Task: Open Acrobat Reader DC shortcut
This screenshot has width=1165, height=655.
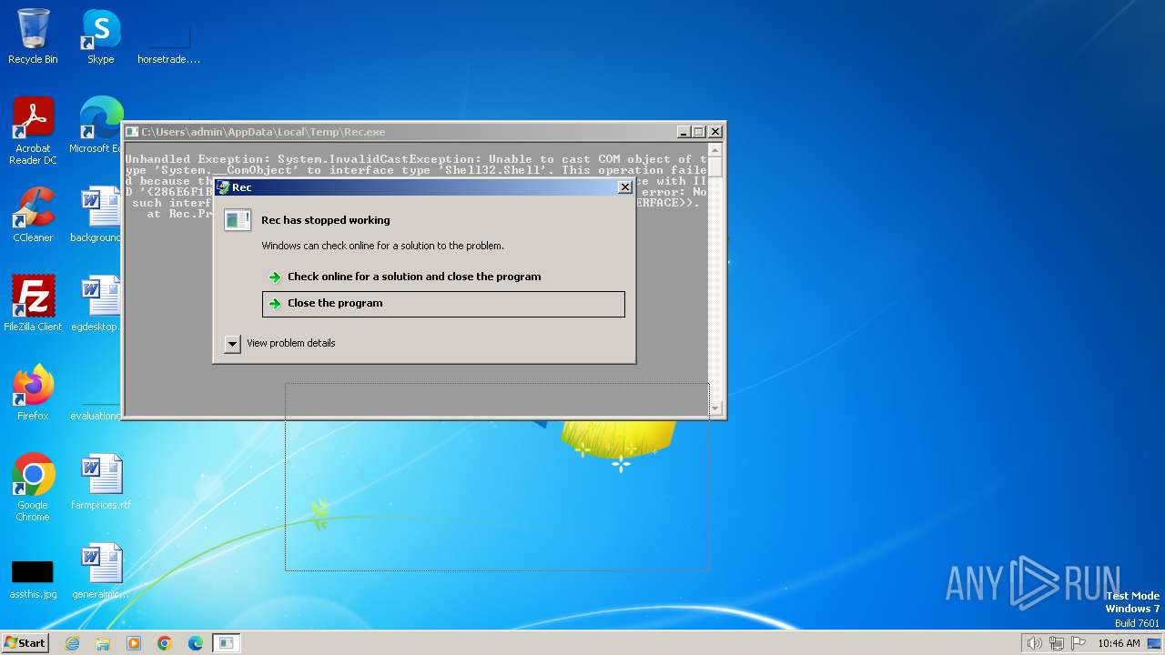Action: click(33, 131)
